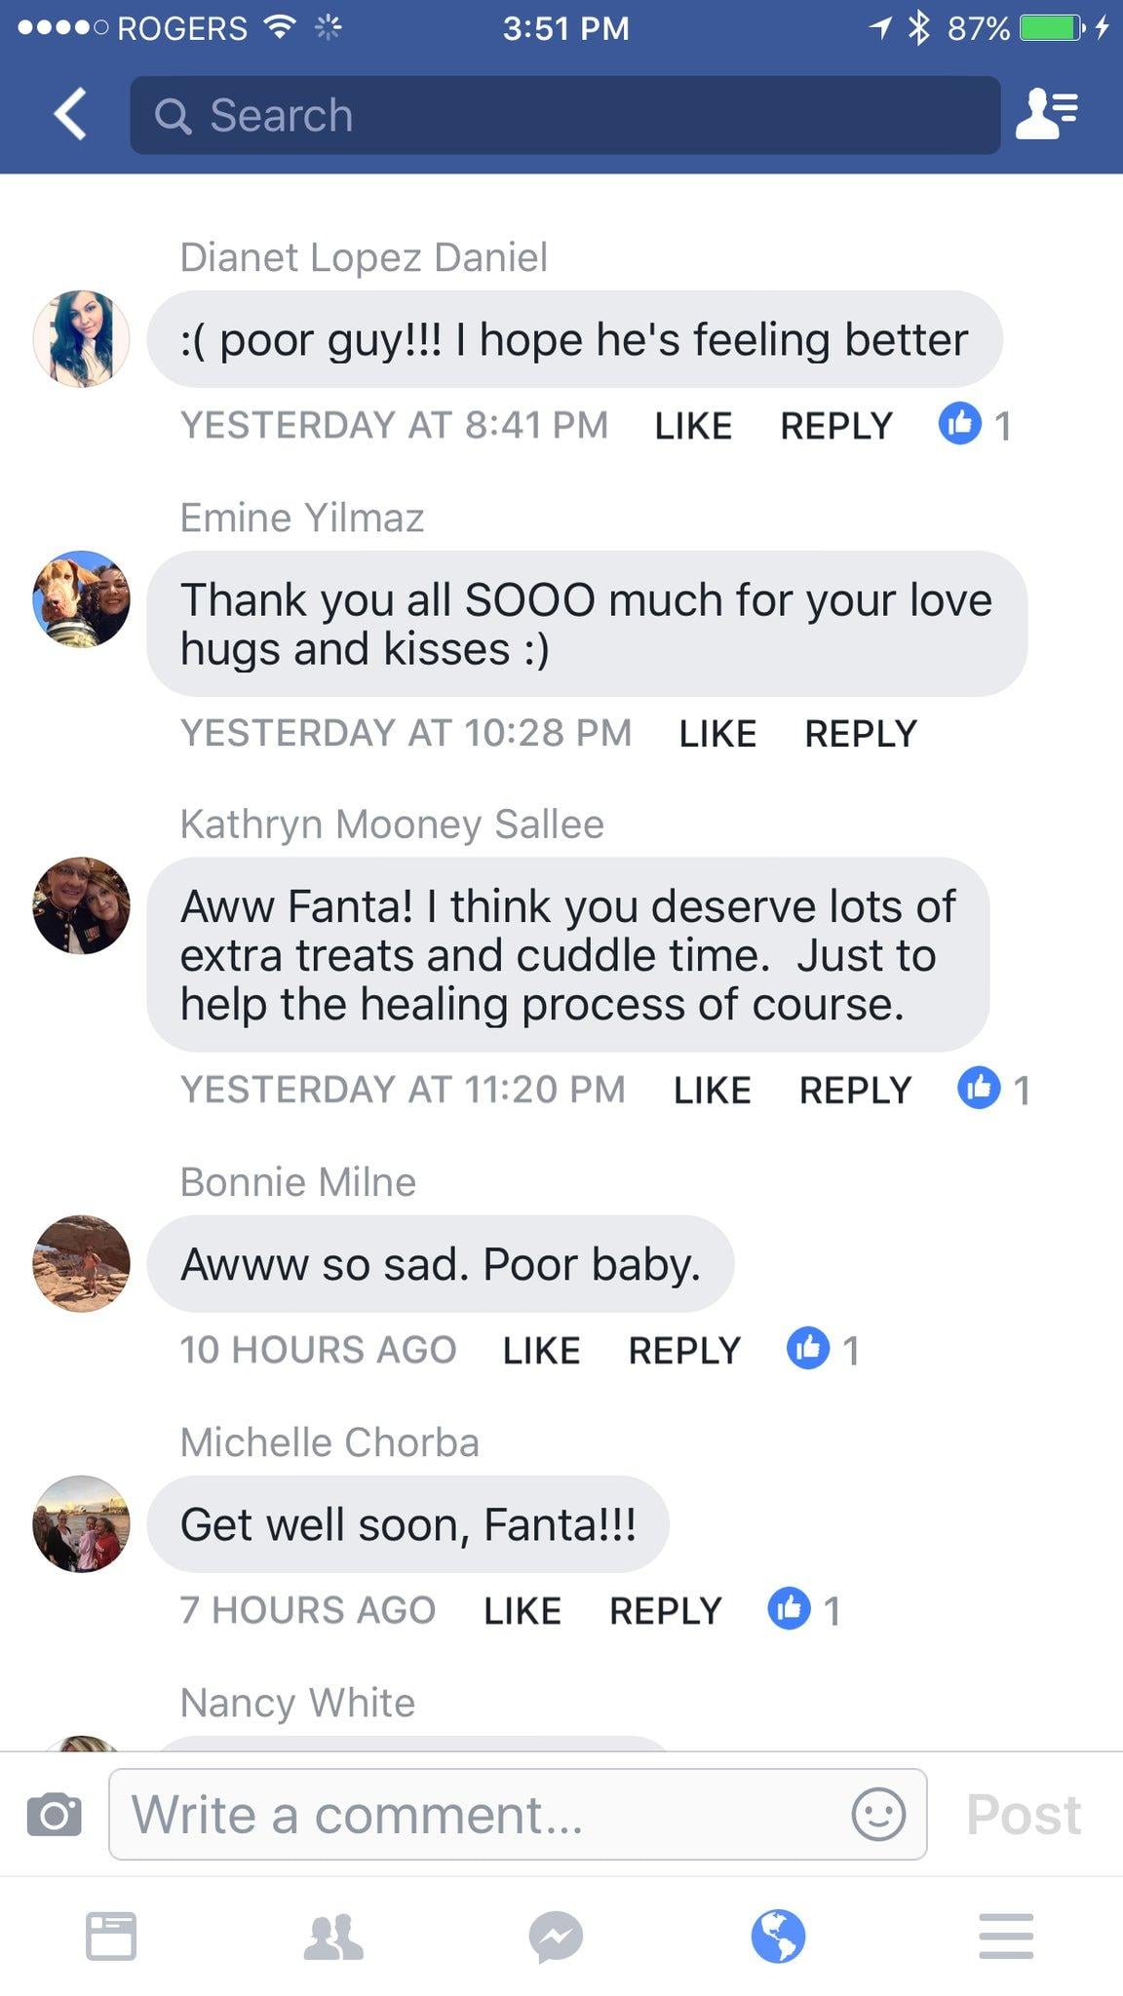
Task: Tap the camera icon to attach photo
Action: point(55,1814)
